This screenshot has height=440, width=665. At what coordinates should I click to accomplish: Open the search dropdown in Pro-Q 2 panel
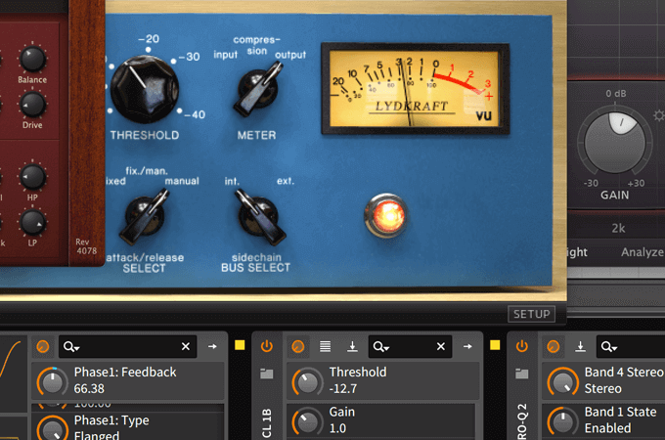pos(608,346)
